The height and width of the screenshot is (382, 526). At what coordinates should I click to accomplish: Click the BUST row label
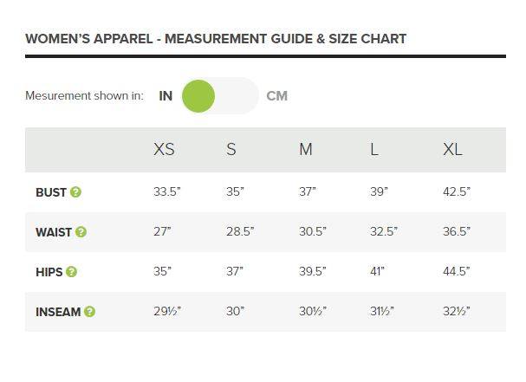point(51,192)
